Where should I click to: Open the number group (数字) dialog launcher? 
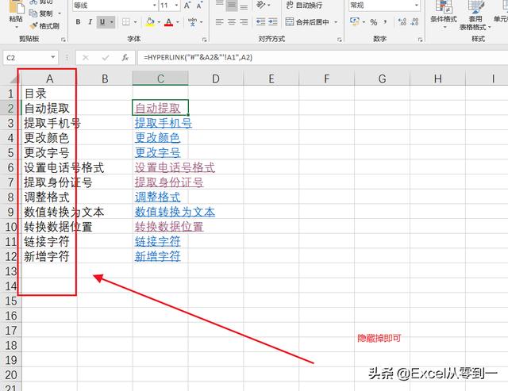[420, 40]
